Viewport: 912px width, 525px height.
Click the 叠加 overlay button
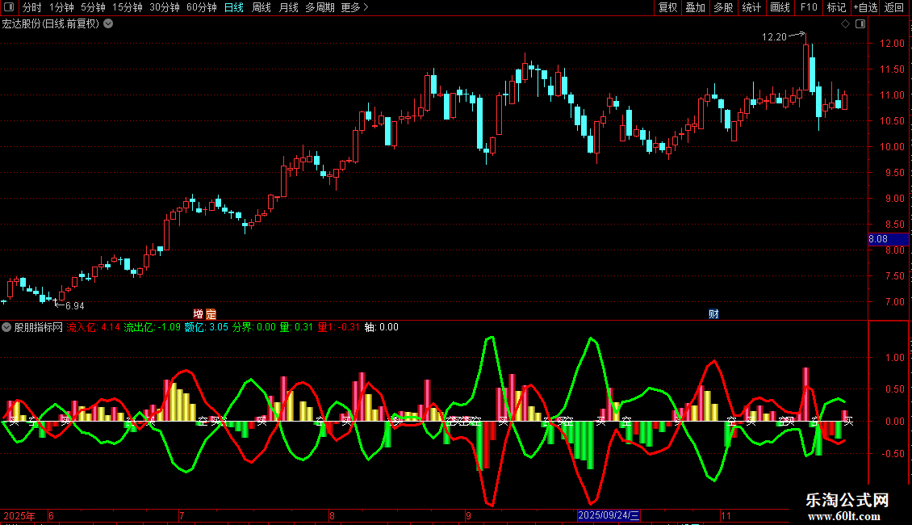[x=695, y=7]
